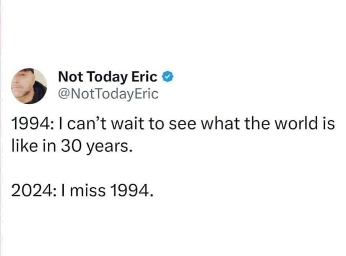Click the word "Today" in display name
The width and height of the screenshot is (346, 256).
103,77
